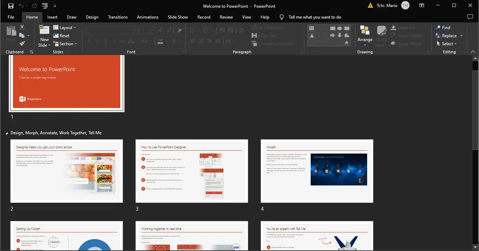Image resolution: width=479 pixels, height=251 pixels.
Task: Open Clipboard group dialog launcher
Action: coord(32,52)
